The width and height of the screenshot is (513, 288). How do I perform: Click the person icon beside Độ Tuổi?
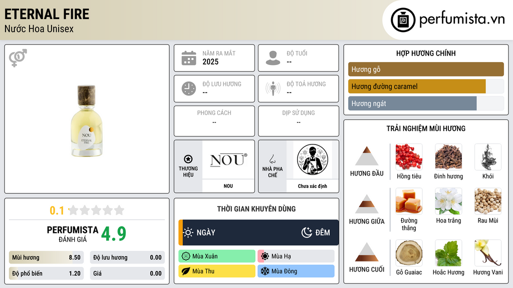tap(273, 58)
